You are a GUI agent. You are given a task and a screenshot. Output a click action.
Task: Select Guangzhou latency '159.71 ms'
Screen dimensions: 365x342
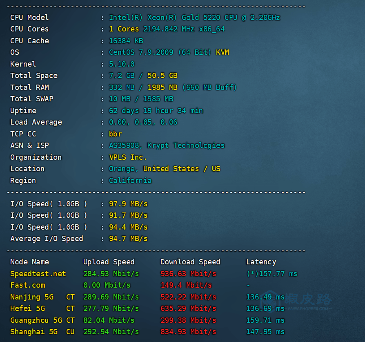(x=265, y=320)
